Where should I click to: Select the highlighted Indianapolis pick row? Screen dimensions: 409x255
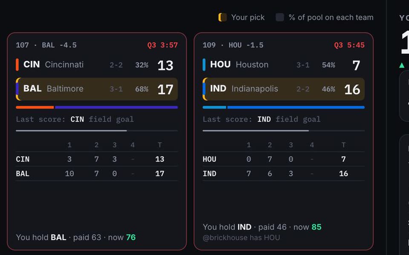(284, 89)
